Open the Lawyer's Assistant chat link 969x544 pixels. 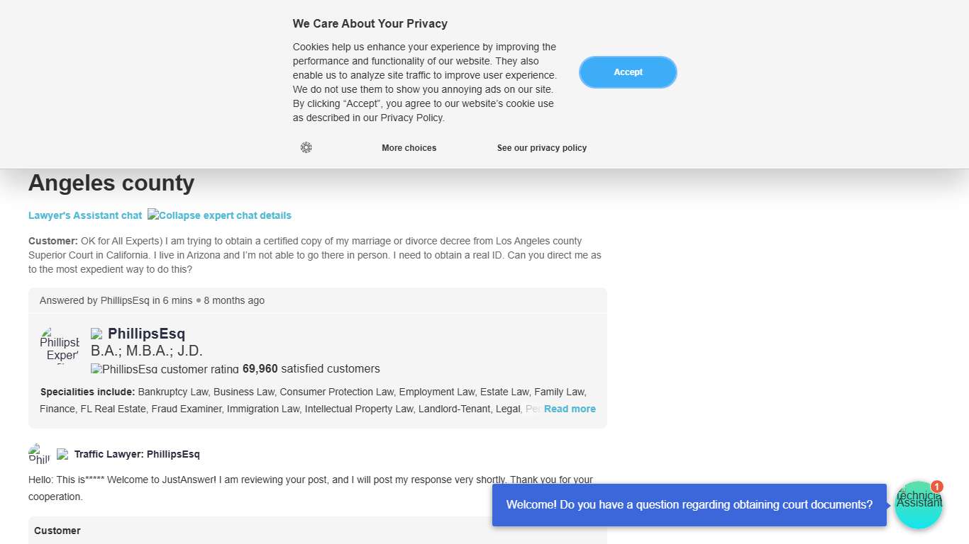coord(85,215)
